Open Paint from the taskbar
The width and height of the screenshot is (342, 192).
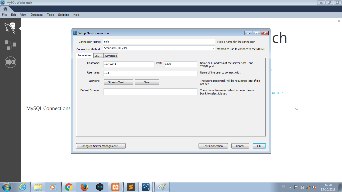162,187
